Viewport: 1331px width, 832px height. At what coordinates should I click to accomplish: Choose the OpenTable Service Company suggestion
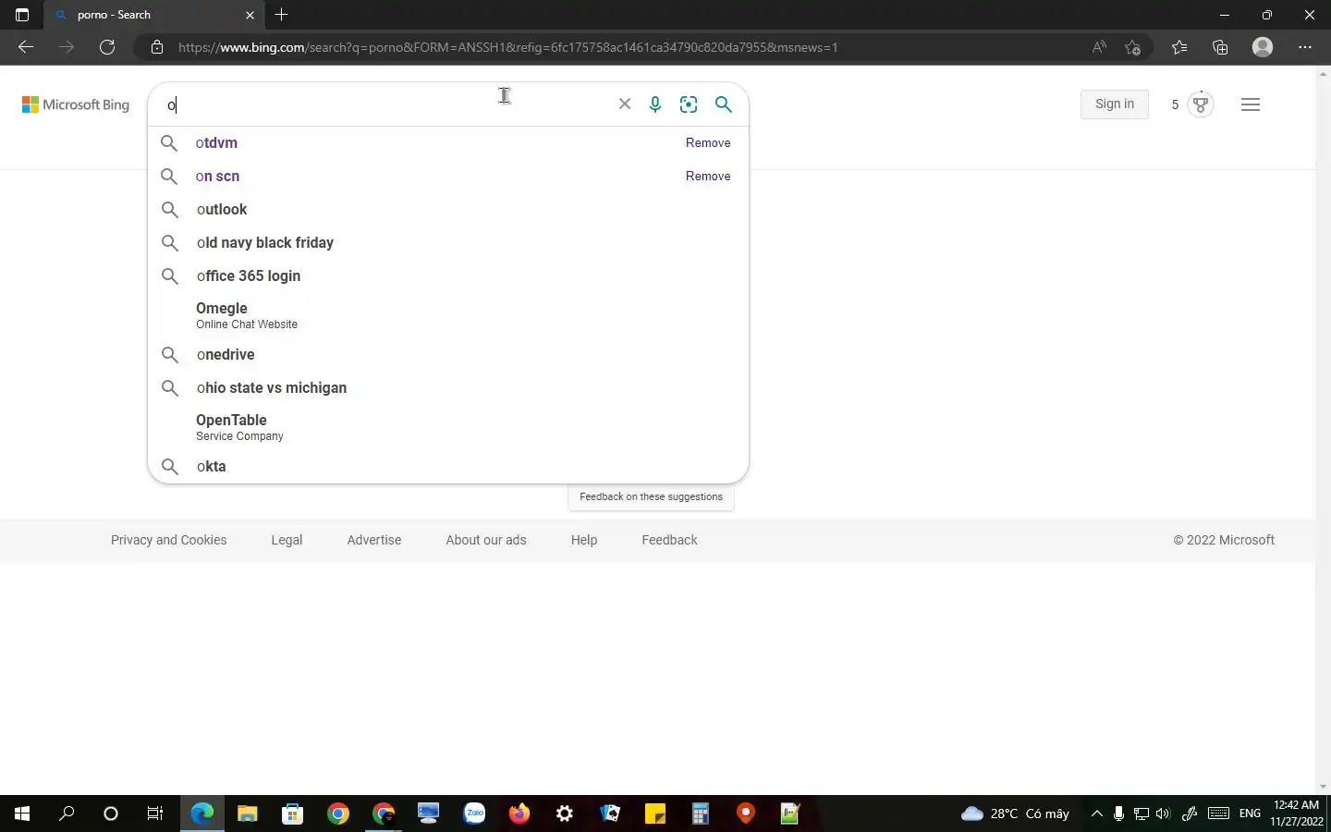[447, 427]
